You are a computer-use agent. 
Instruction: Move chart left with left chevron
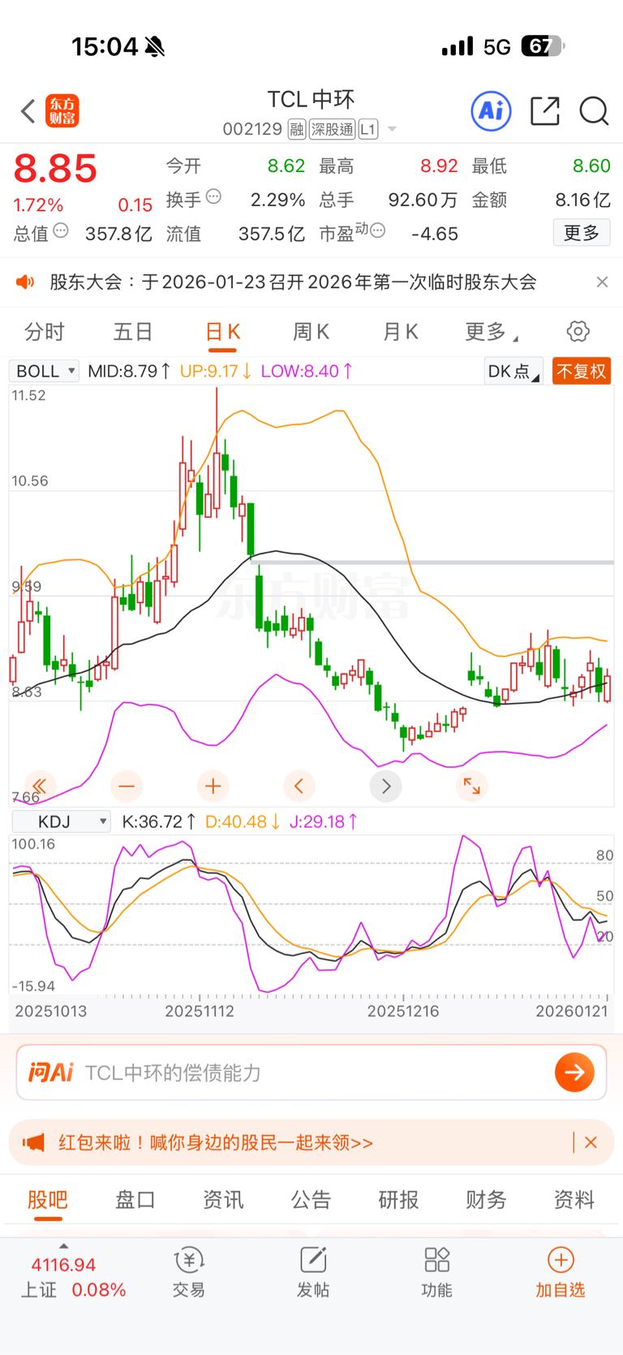pyautogui.click(x=299, y=786)
